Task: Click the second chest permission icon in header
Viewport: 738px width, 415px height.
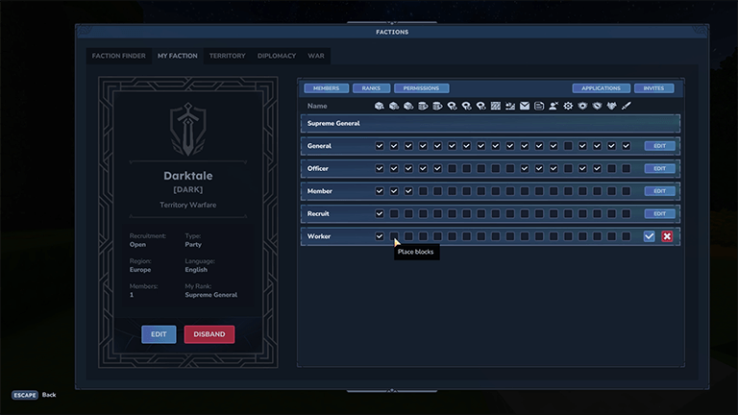Action: point(438,106)
